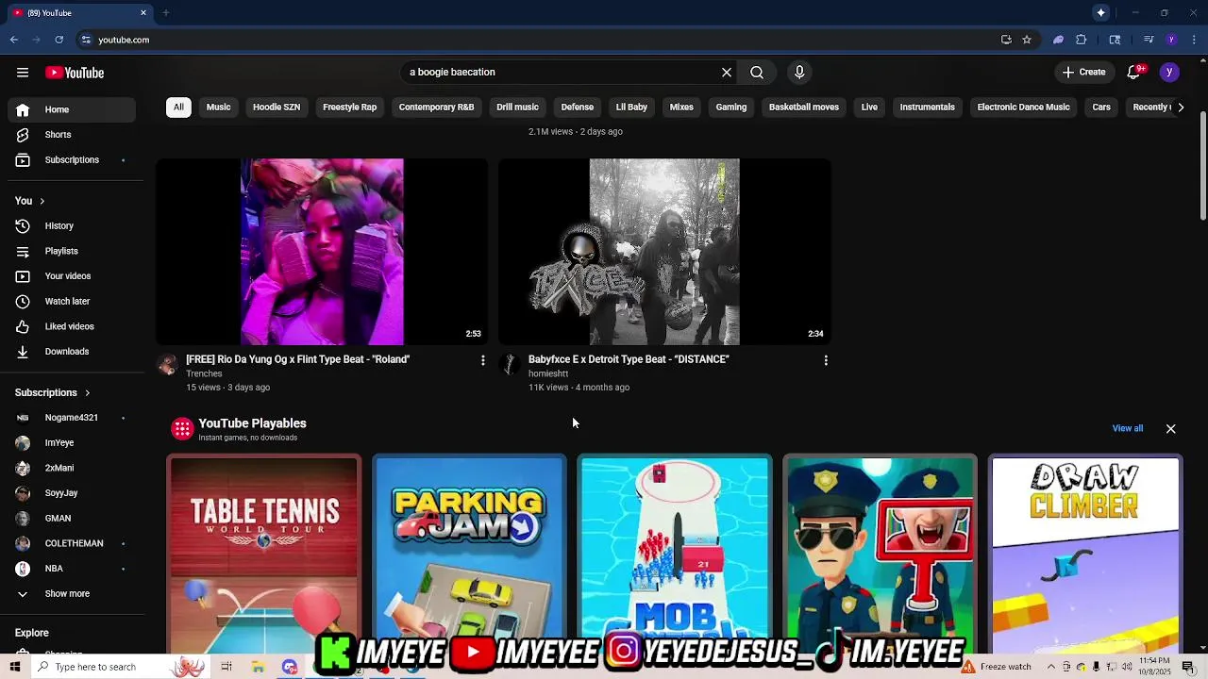Open Parking Jam game card

point(469,555)
